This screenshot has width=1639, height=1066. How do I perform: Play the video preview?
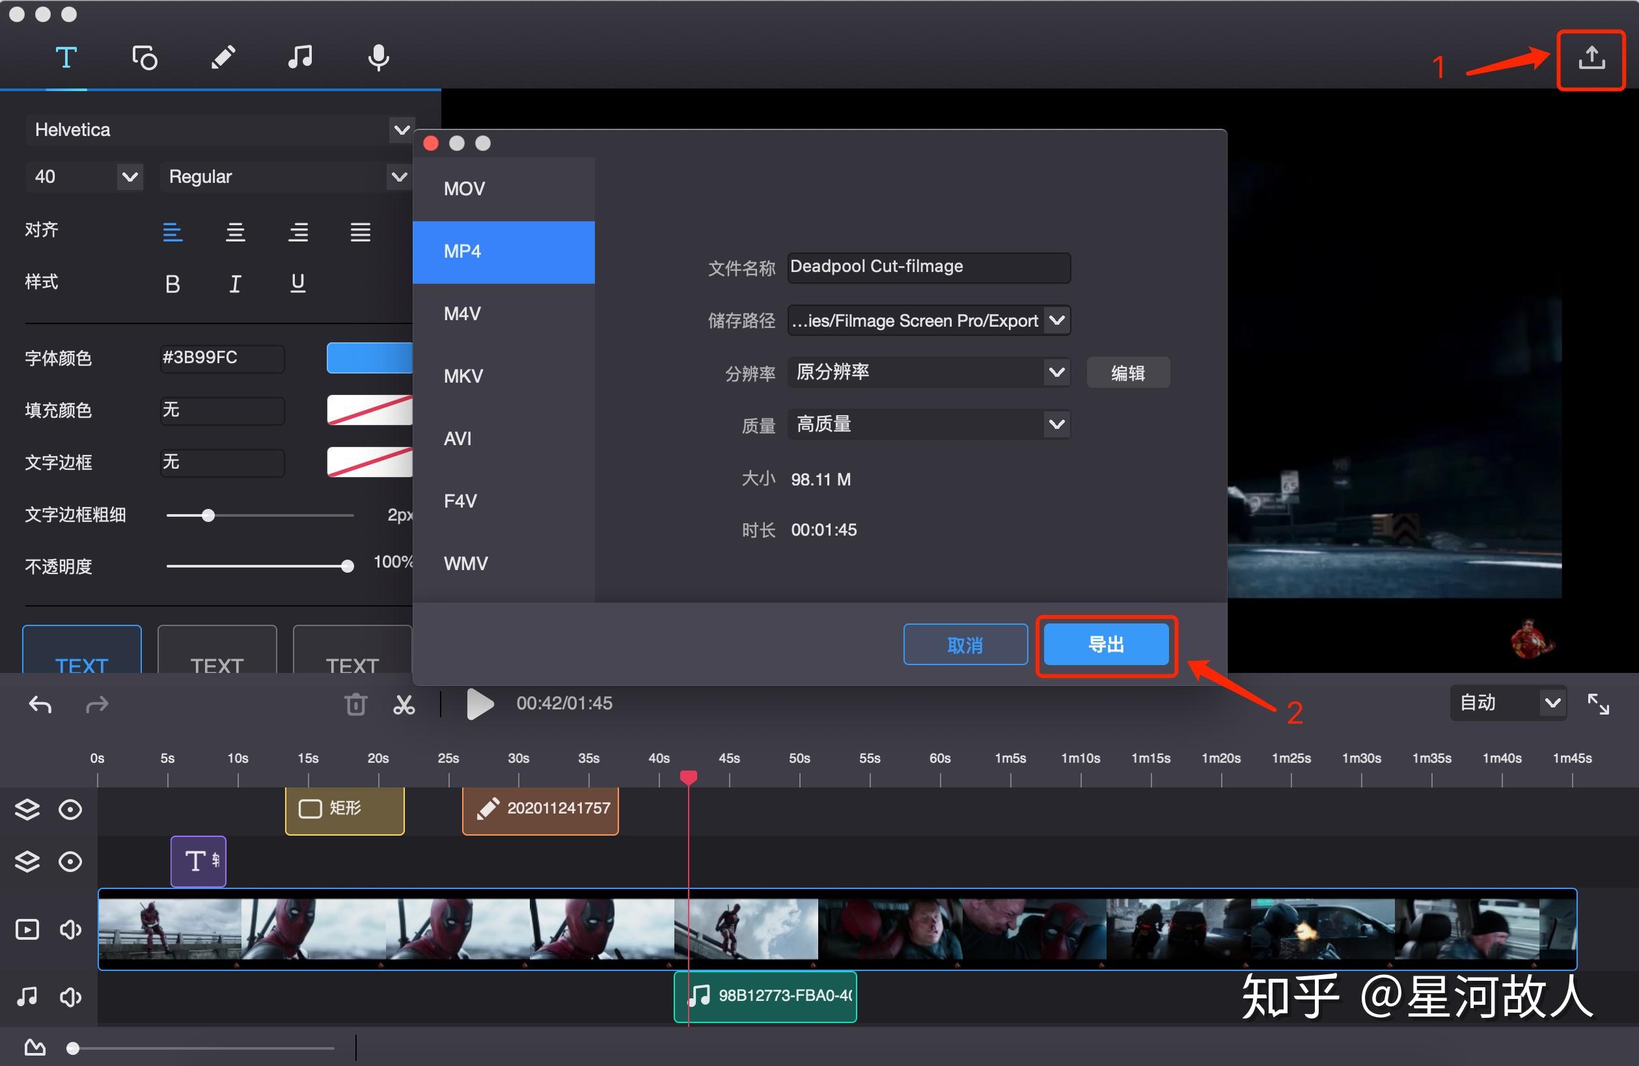(480, 704)
